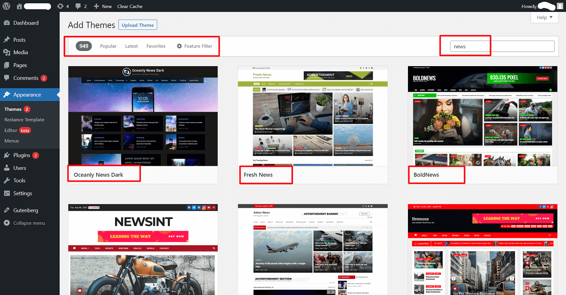Expand the New menu in the admin bar
Screen dimensions: 566x295
coord(102,6)
